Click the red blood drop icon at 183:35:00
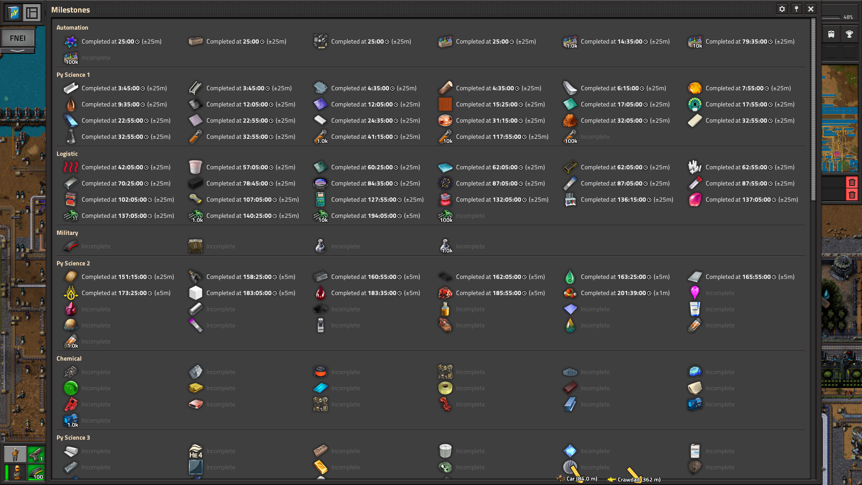862x485 pixels. (x=321, y=293)
